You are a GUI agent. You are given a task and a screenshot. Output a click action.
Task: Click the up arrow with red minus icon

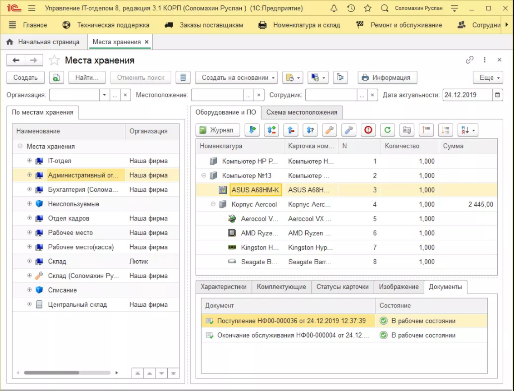tap(291, 130)
